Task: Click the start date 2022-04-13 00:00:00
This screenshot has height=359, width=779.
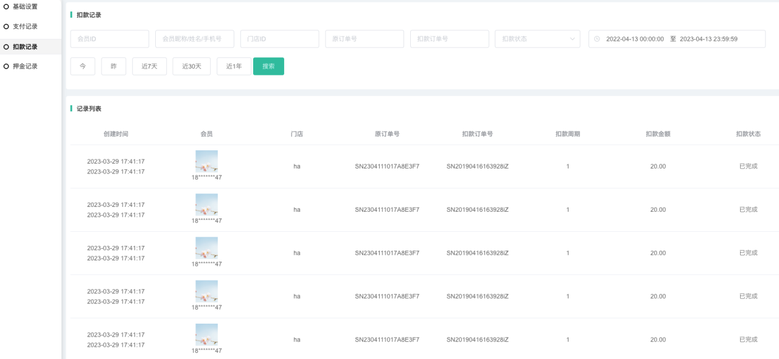Action: click(x=635, y=39)
